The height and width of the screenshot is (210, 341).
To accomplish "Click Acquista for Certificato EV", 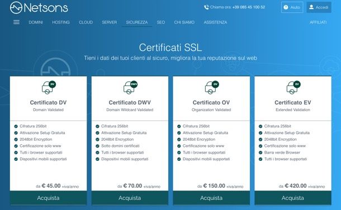I will coord(293,198).
